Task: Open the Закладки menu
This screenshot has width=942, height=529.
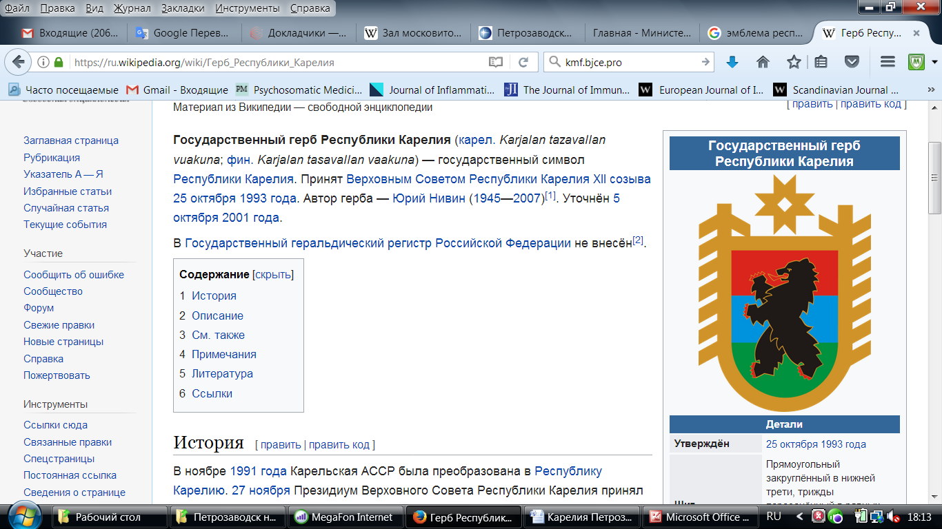Action: pos(183,8)
